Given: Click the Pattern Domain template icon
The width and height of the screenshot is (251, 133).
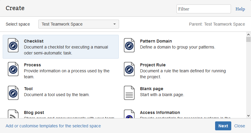Looking at the screenshot, I should 129,46.
